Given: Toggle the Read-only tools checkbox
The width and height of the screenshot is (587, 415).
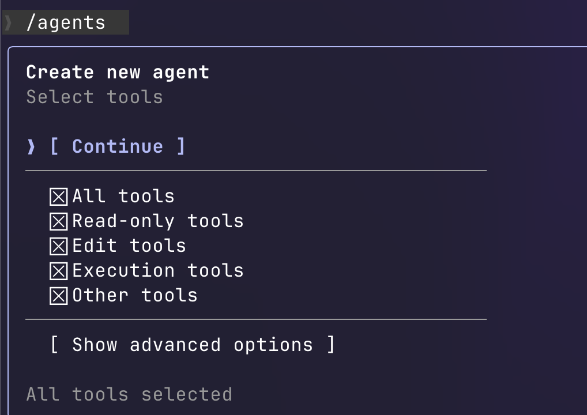Looking at the screenshot, I should pyautogui.click(x=58, y=222).
